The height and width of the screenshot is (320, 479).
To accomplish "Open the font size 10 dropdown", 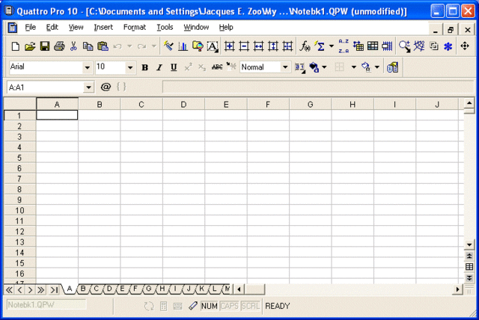I will click(x=130, y=67).
